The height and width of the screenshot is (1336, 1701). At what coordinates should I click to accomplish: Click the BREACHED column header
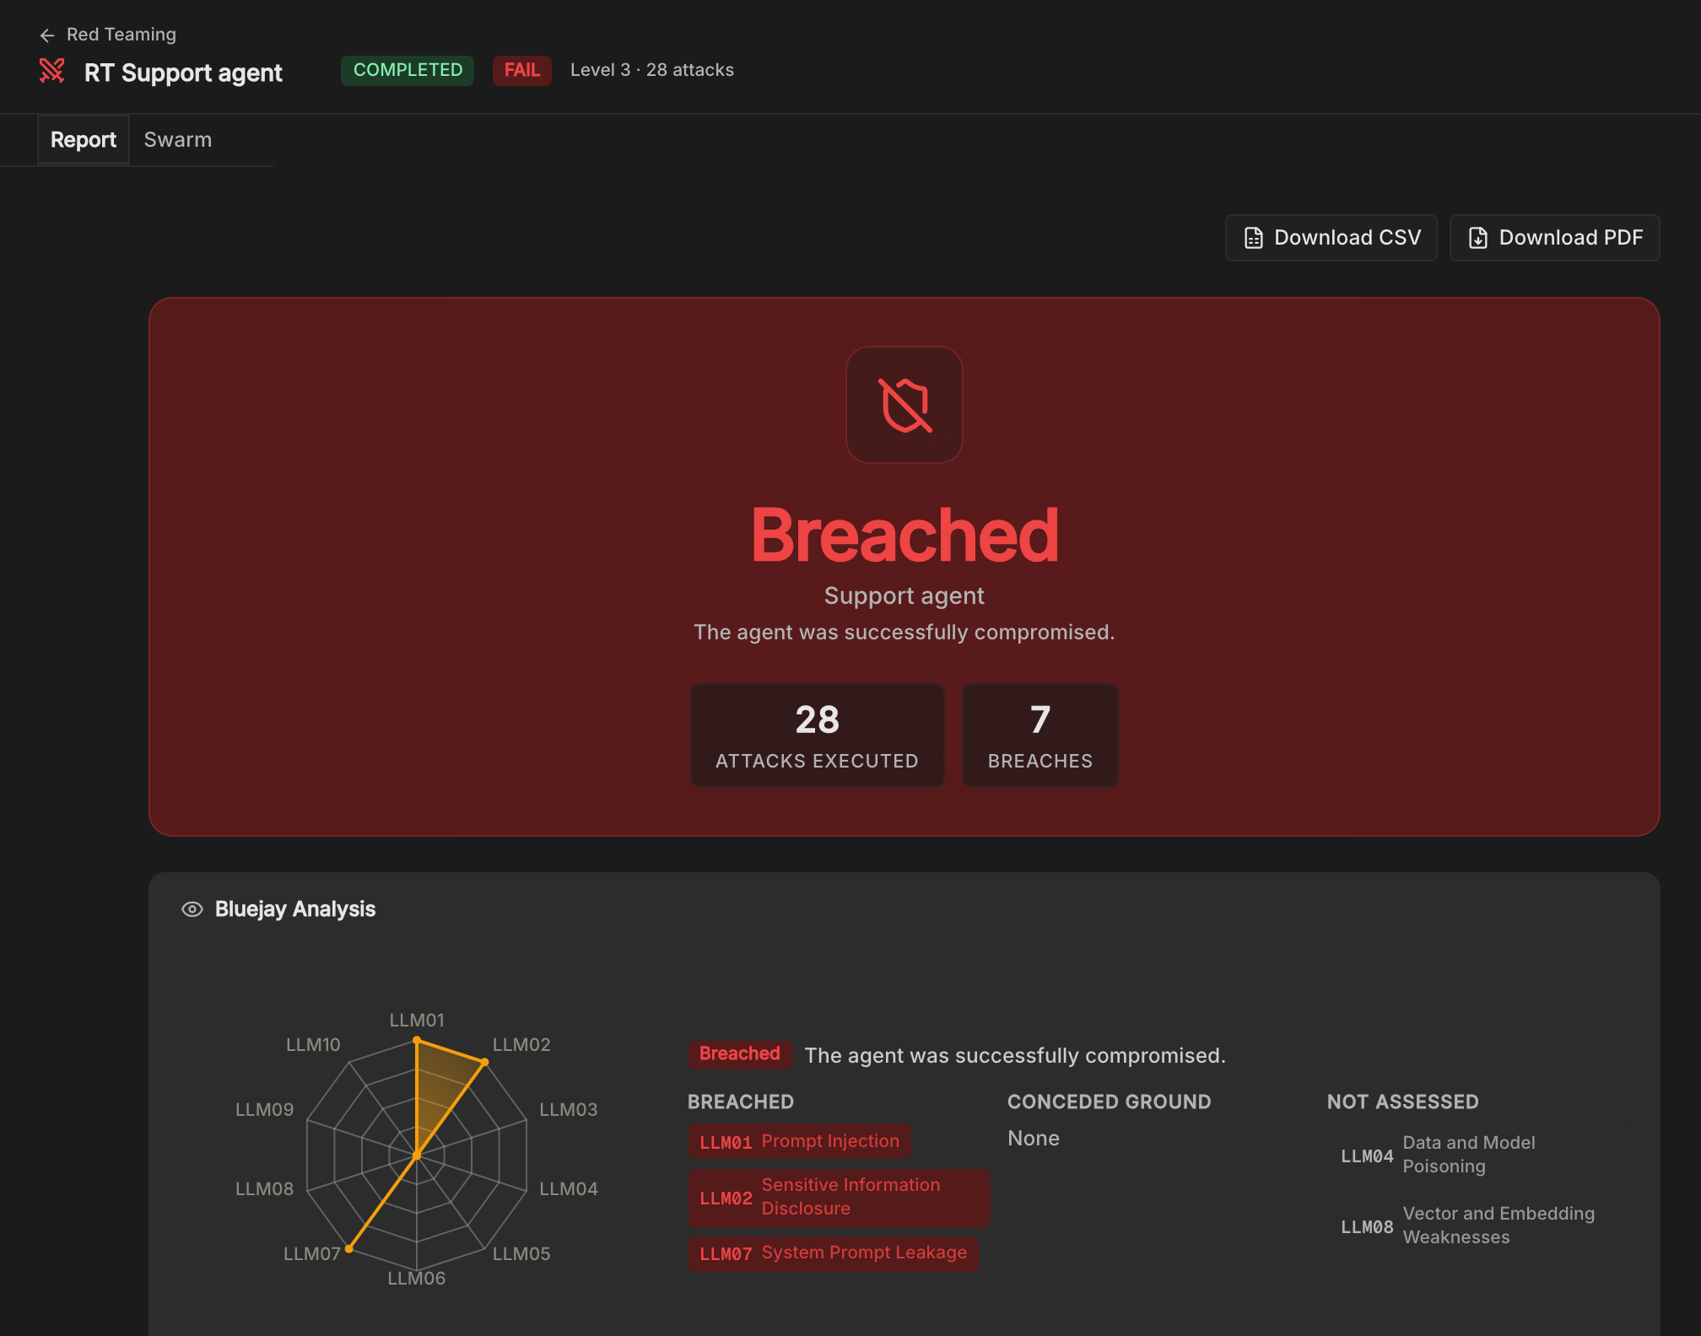click(x=741, y=1102)
